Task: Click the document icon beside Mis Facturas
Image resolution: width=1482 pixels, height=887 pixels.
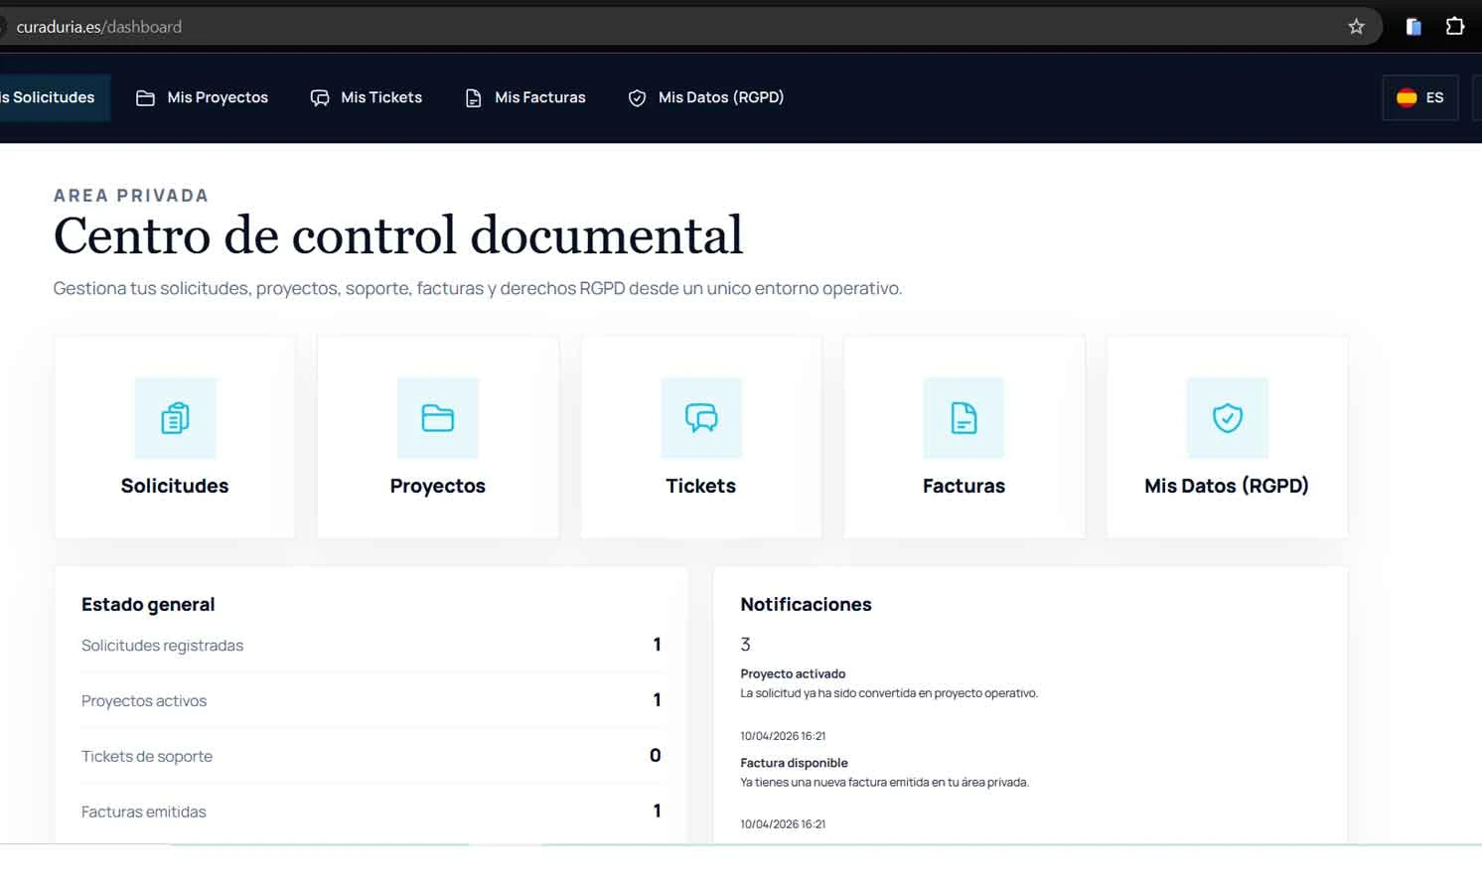Action: [x=474, y=98]
